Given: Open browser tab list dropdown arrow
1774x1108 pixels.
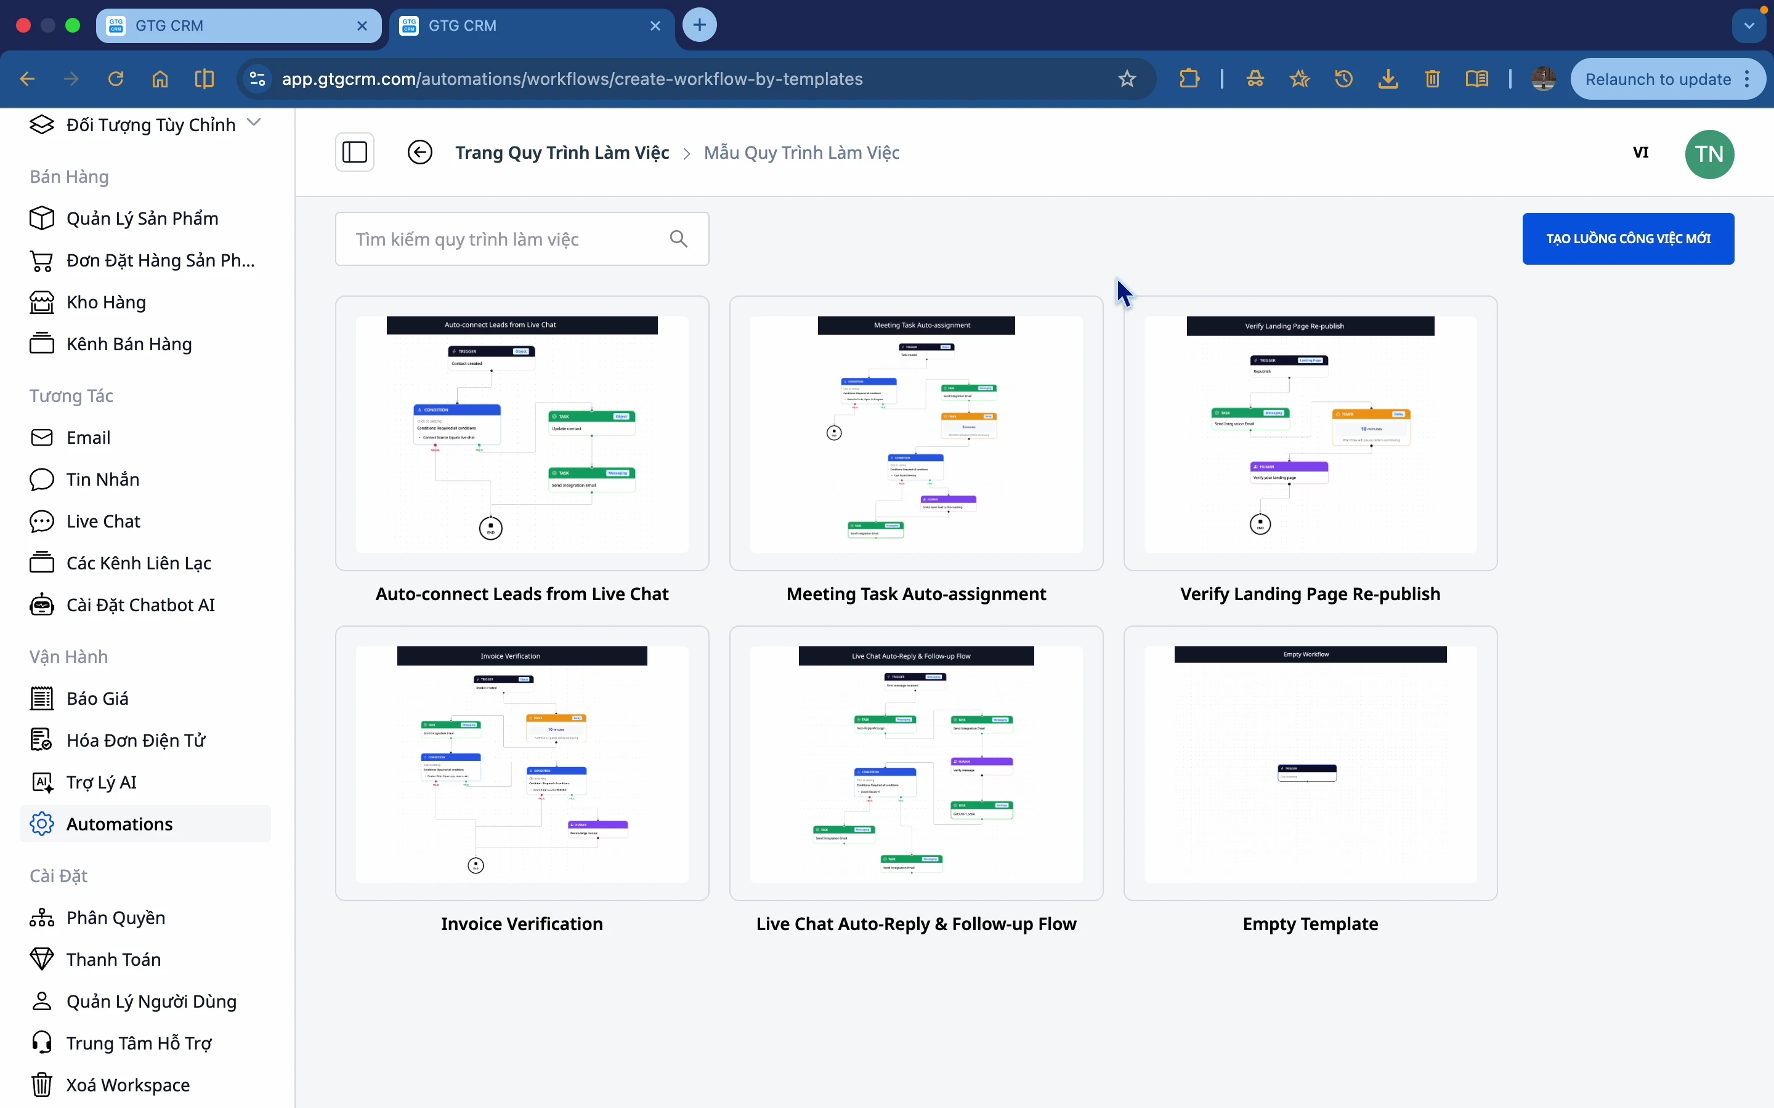Looking at the screenshot, I should tap(1749, 26).
